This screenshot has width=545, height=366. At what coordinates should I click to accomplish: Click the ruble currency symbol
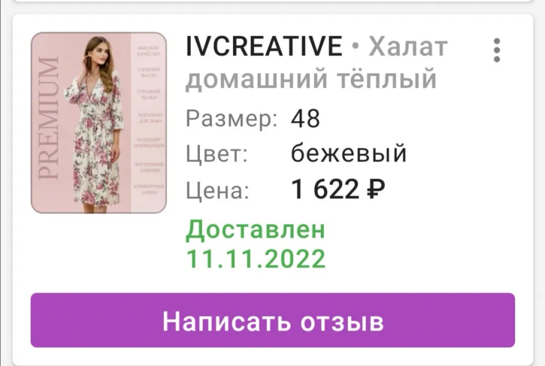pos(375,189)
